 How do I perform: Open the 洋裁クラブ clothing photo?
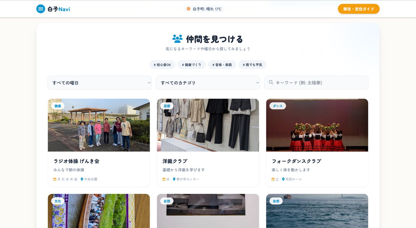(x=208, y=125)
